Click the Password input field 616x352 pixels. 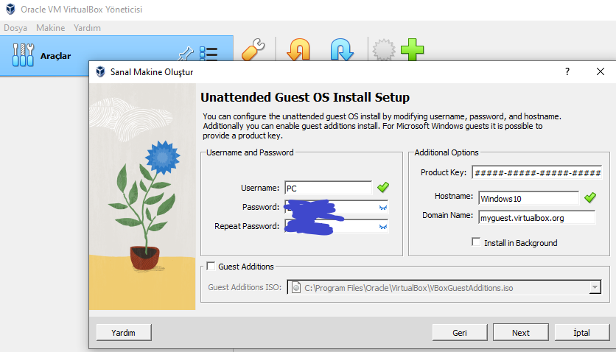336,207
